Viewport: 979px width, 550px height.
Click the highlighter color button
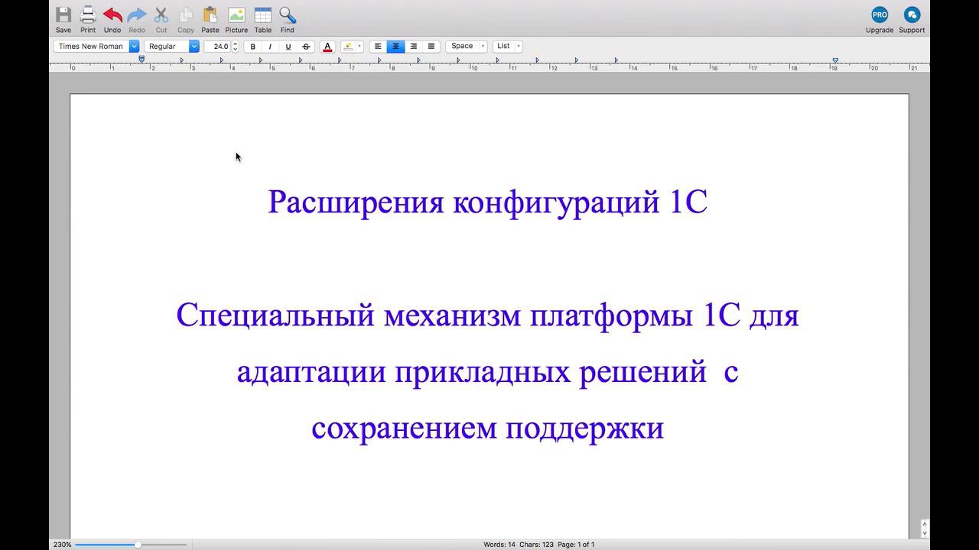coord(349,47)
